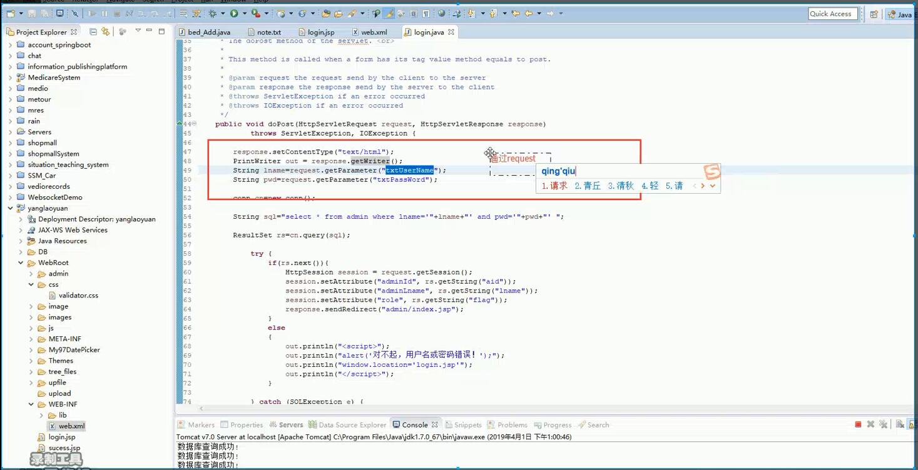Screen dimensions: 918x470
Task: Select IME candidate 1 请求
Action: pyautogui.click(x=554, y=186)
